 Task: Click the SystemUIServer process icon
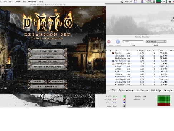[x=113, y=64]
